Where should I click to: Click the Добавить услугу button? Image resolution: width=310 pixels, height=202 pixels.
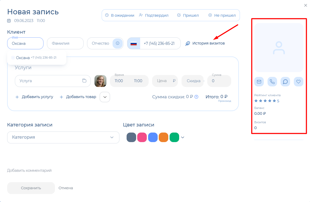pyautogui.click(x=34, y=97)
